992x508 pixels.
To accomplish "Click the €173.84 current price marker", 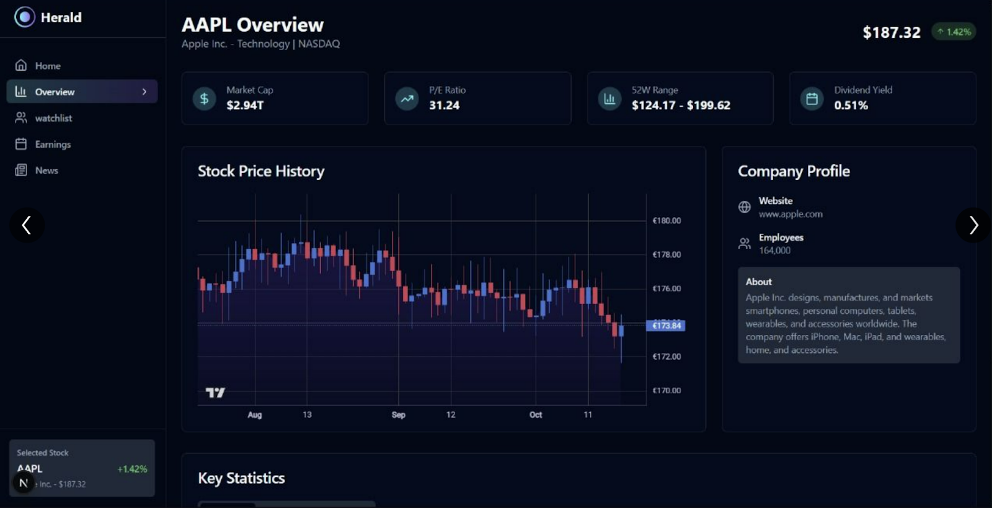I will coord(666,326).
